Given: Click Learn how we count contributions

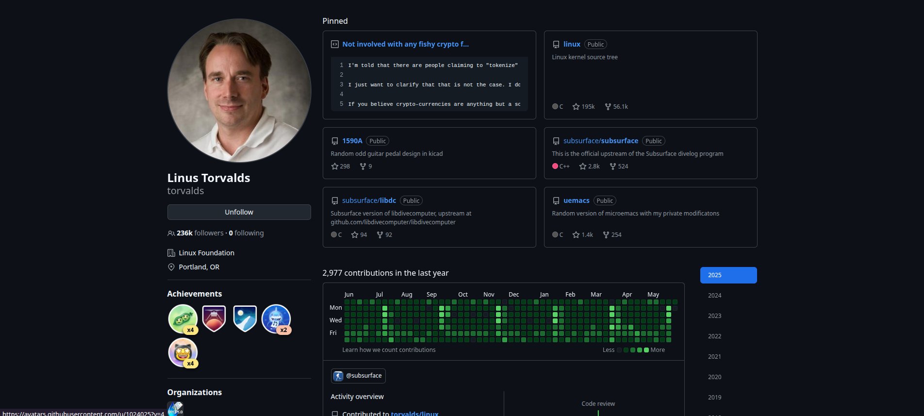Looking at the screenshot, I should 389,350.
